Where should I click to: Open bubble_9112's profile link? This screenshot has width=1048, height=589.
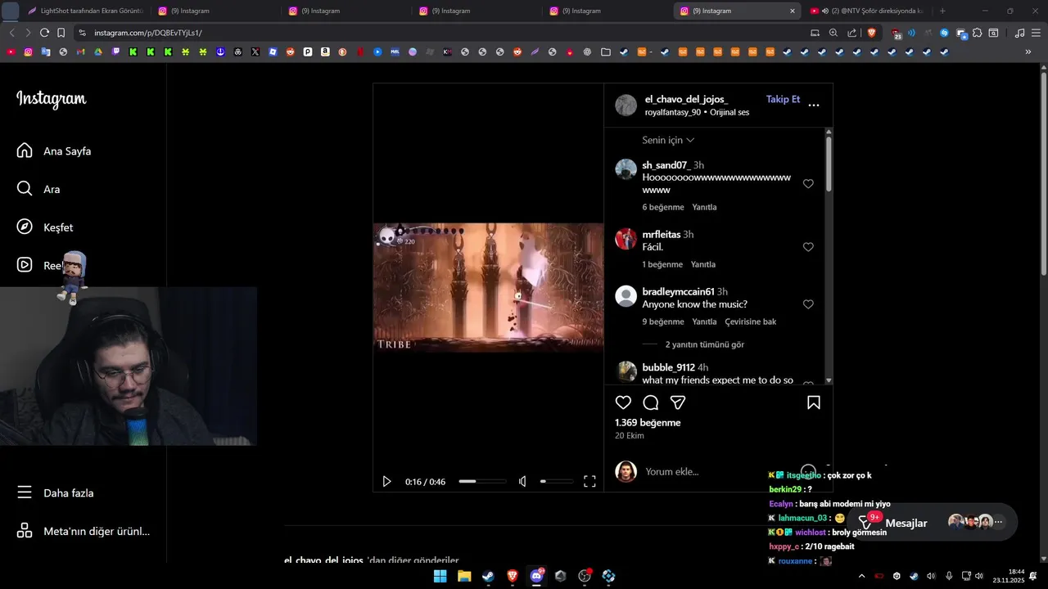(x=668, y=367)
